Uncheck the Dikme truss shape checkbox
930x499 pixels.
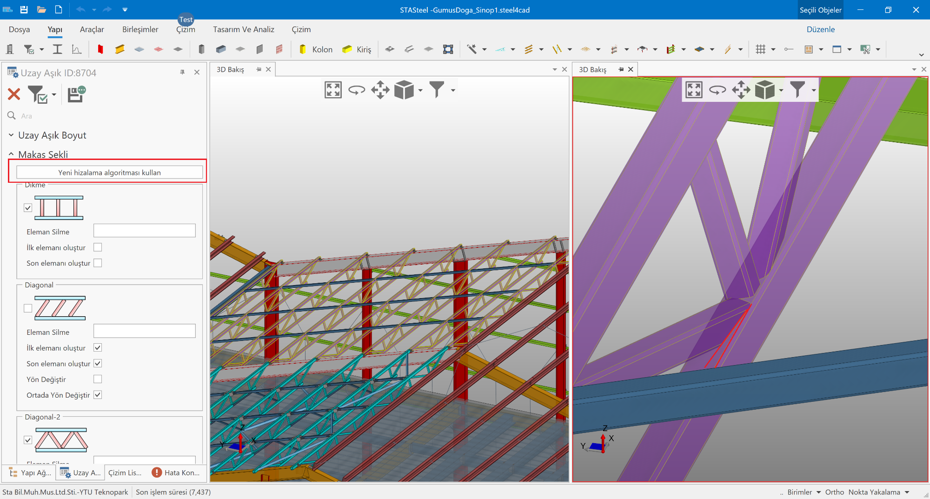point(28,208)
